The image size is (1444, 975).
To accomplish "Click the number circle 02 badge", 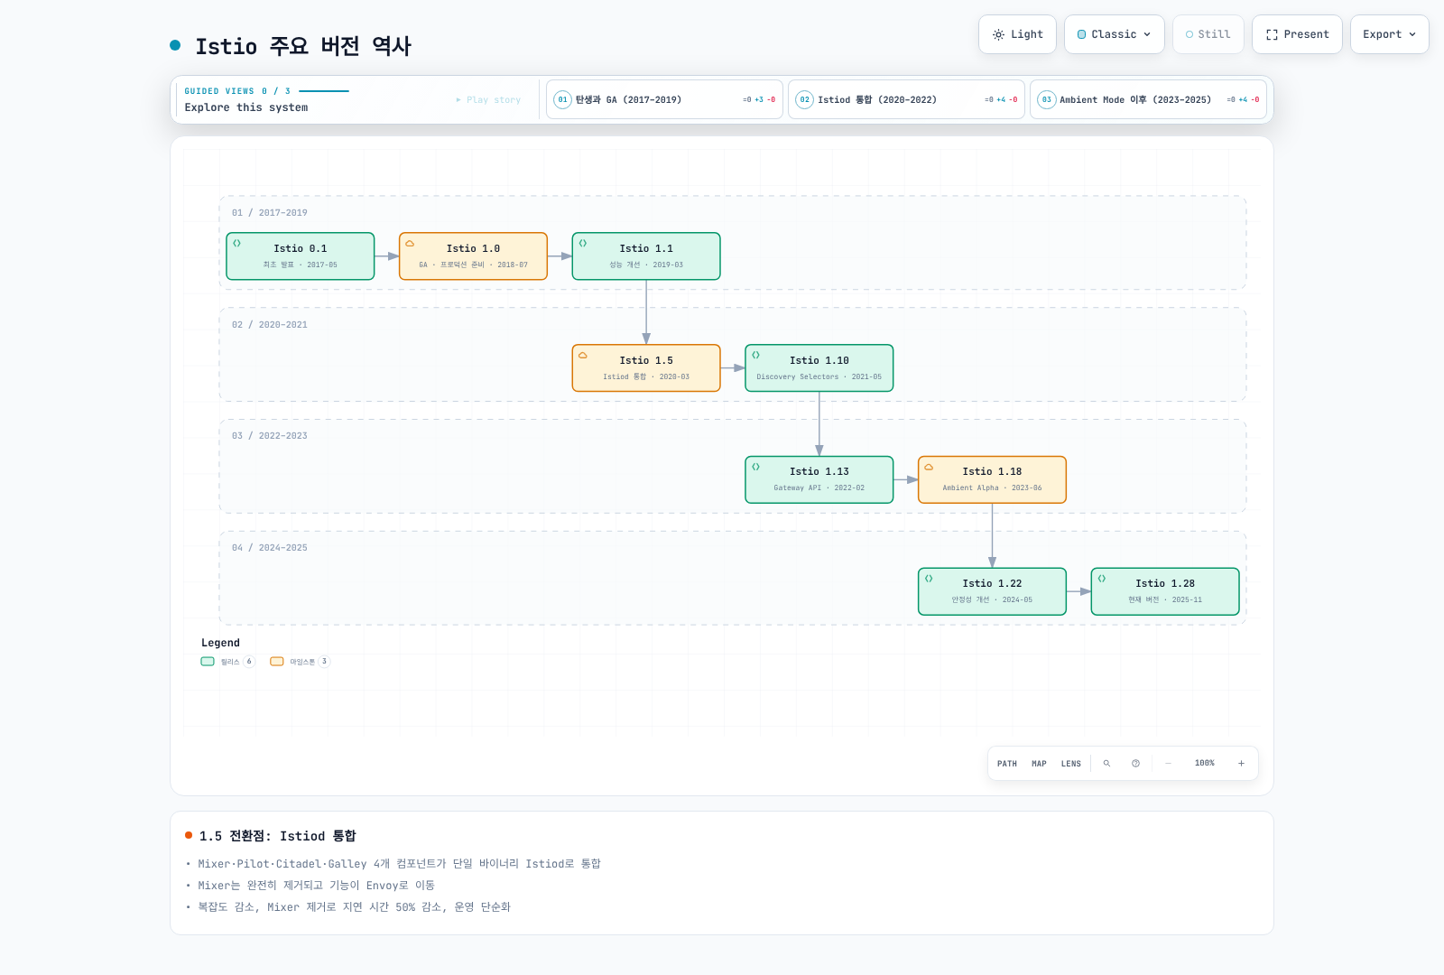I will click(805, 99).
